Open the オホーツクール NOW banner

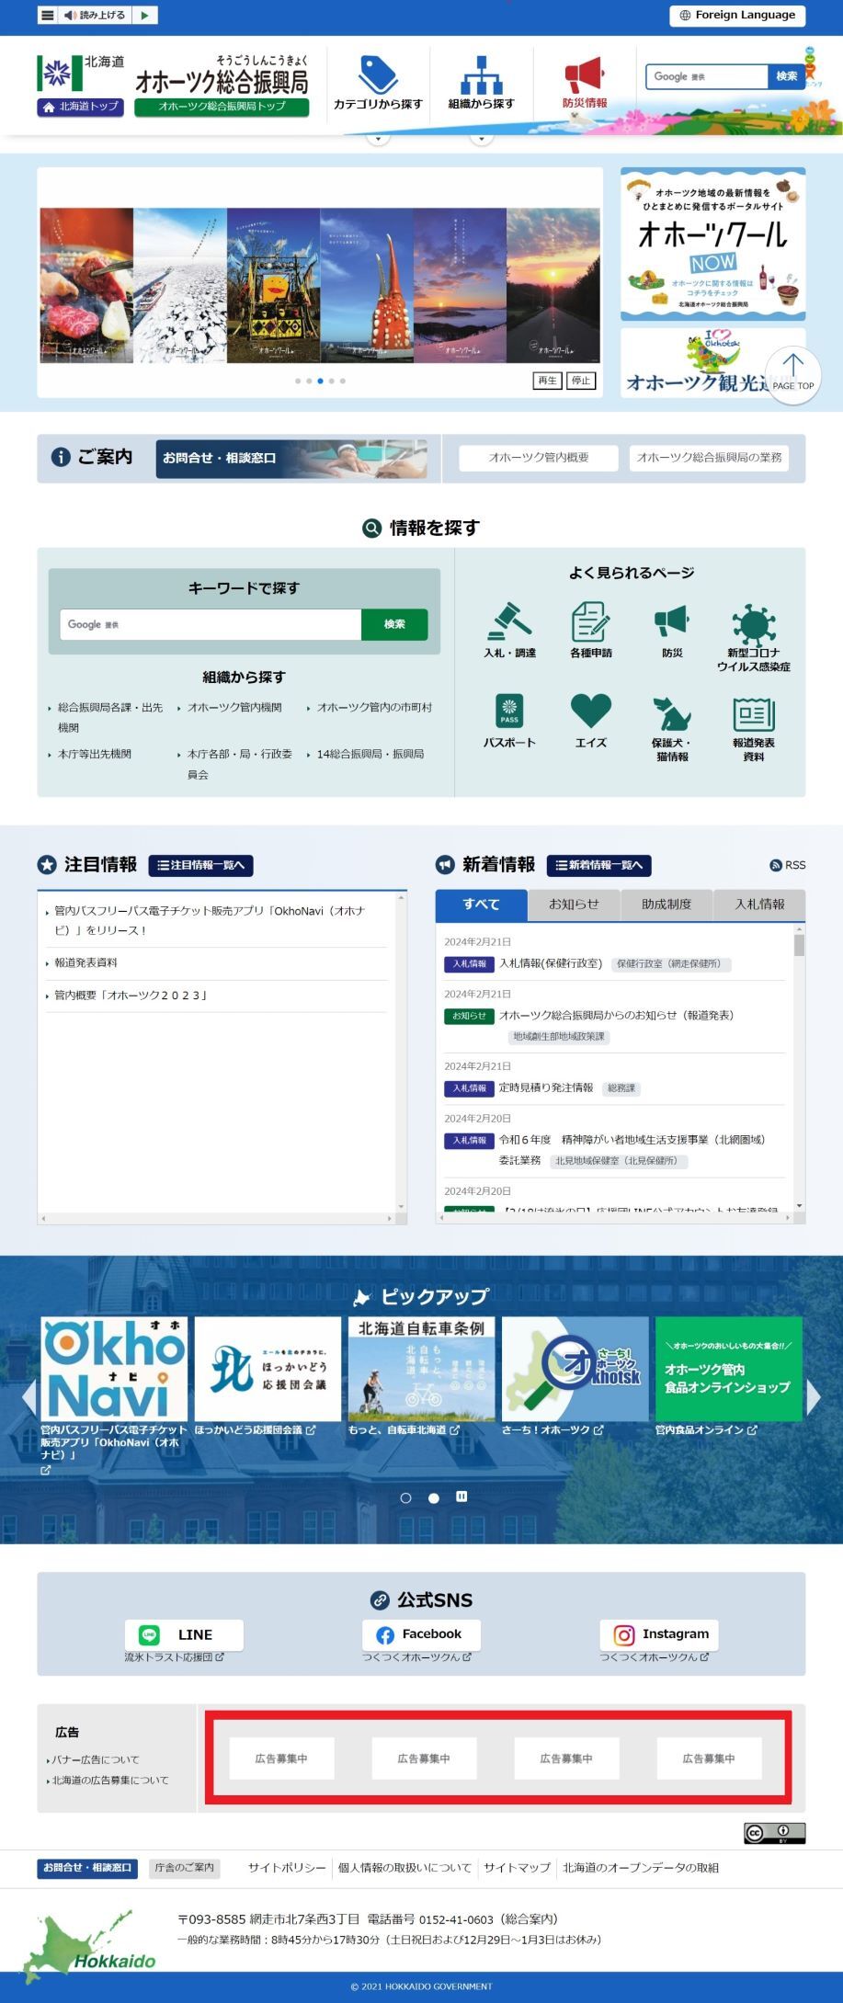coord(712,244)
